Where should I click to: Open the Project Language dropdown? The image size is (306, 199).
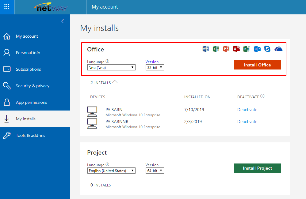tap(111, 171)
